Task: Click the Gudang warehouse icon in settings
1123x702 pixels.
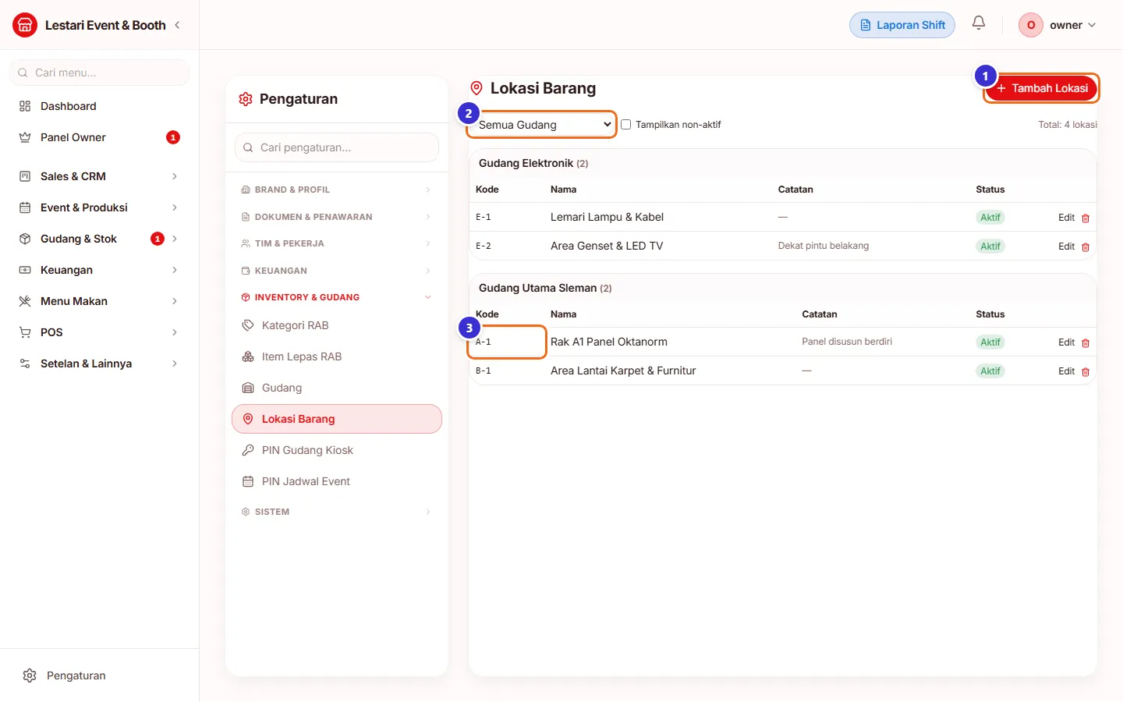Action: click(x=248, y=388)
